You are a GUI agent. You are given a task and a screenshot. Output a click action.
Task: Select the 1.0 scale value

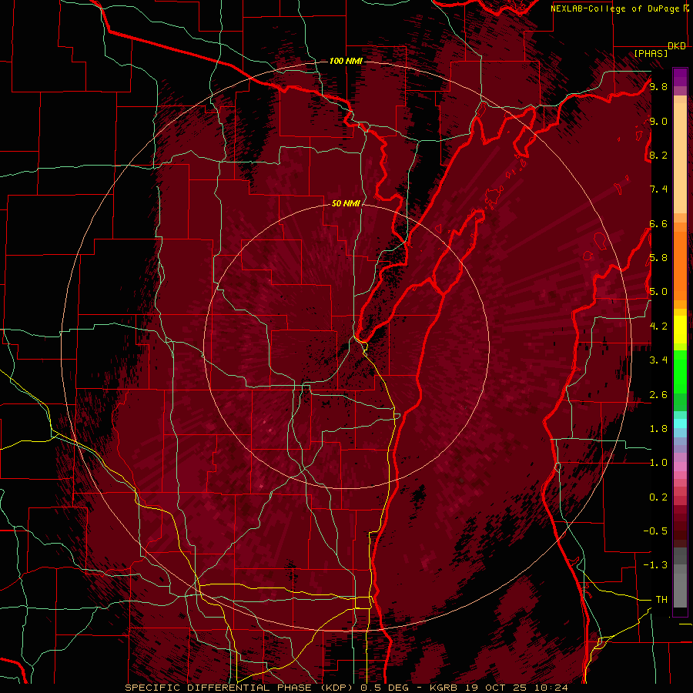coord(658,463)
